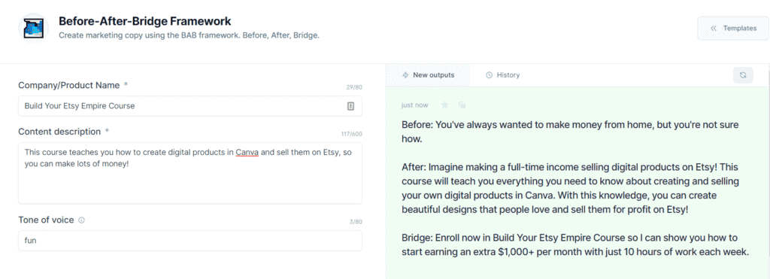Click the underlined word Canva in description
The width and height of the screenshot is (770, 279).
(x=247, y=152)
